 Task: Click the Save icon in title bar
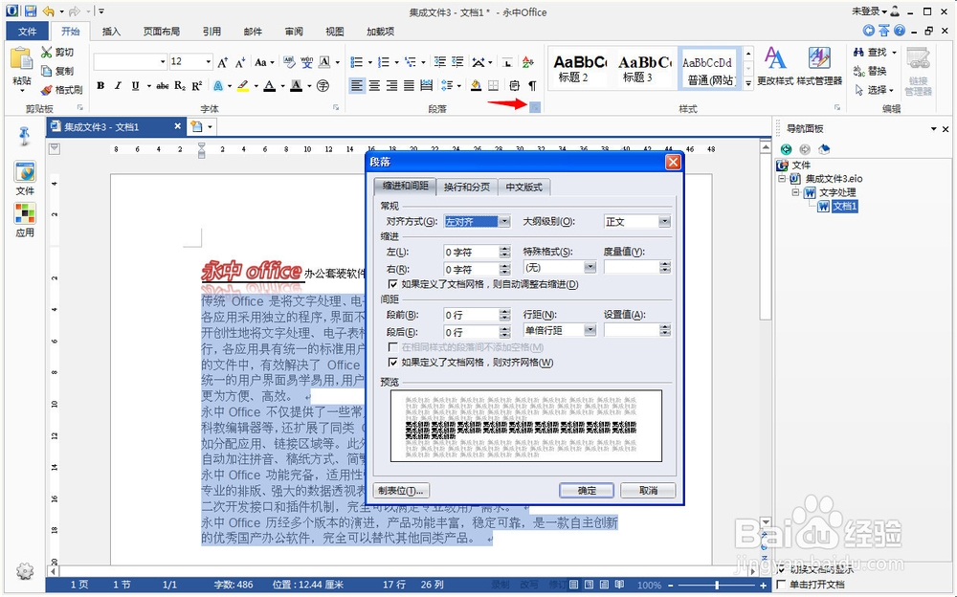[30, 11]
